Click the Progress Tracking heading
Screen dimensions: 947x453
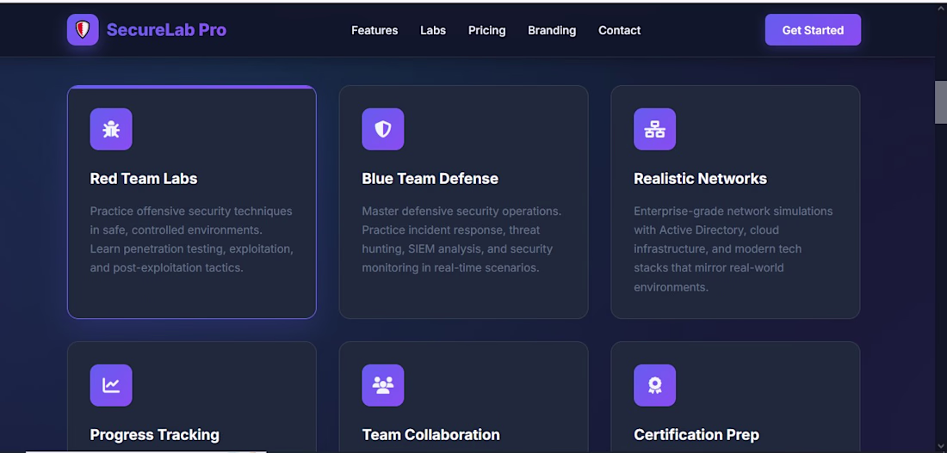coord(155,435)
